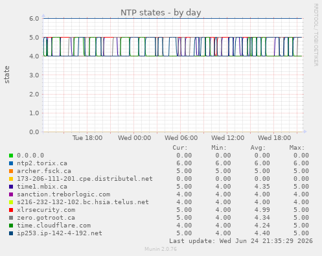Click the 'state' y-axis label

click(6, 75)
